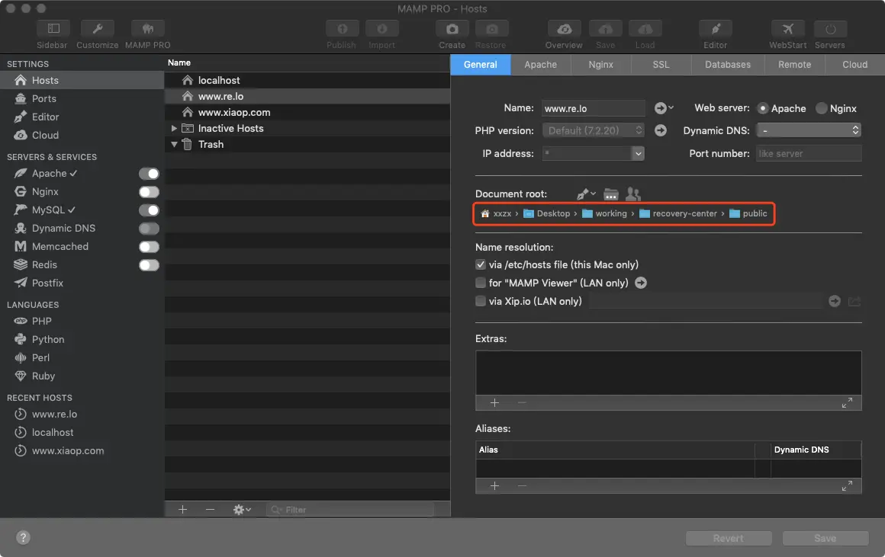Viewport: 885px width, 557px height.
Task: Click the cloud Load toolbar icon
Action: click(645, 28)
